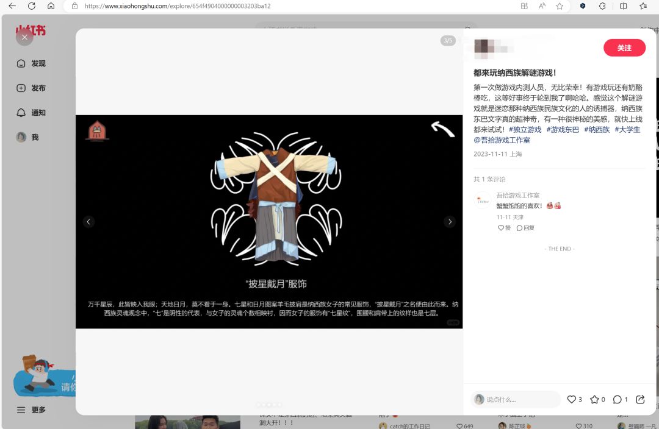
Task: Like the comment with 赞 heart
Action: coord(504,228)
